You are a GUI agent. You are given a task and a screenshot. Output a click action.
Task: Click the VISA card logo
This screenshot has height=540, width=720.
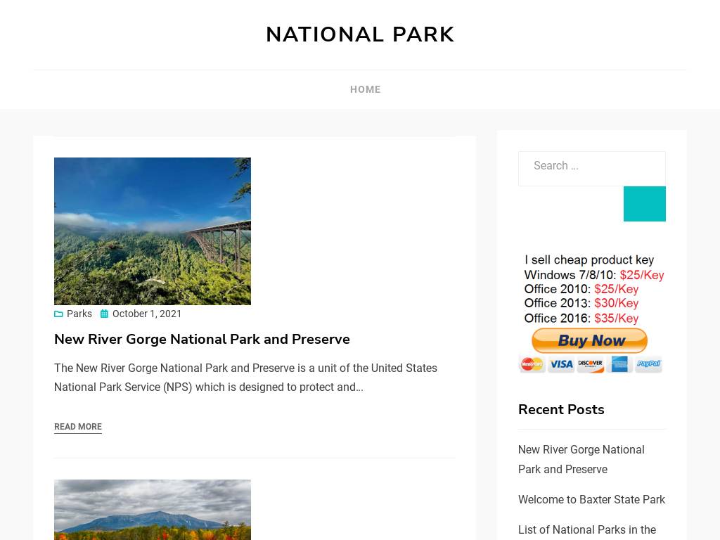[561, 364]
